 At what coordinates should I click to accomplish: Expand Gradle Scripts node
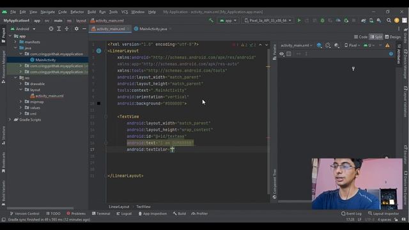tap(10, 119)
